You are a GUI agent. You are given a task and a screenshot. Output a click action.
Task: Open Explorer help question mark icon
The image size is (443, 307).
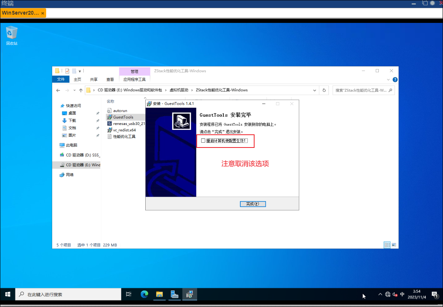[x=395, y=80]
